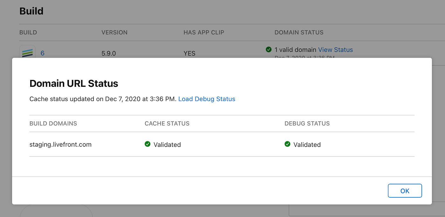Screen dimensions: 445x217
Task: Click the green checkmark under Debug Status
Action: pyautogui.click(x=287, y=144)
